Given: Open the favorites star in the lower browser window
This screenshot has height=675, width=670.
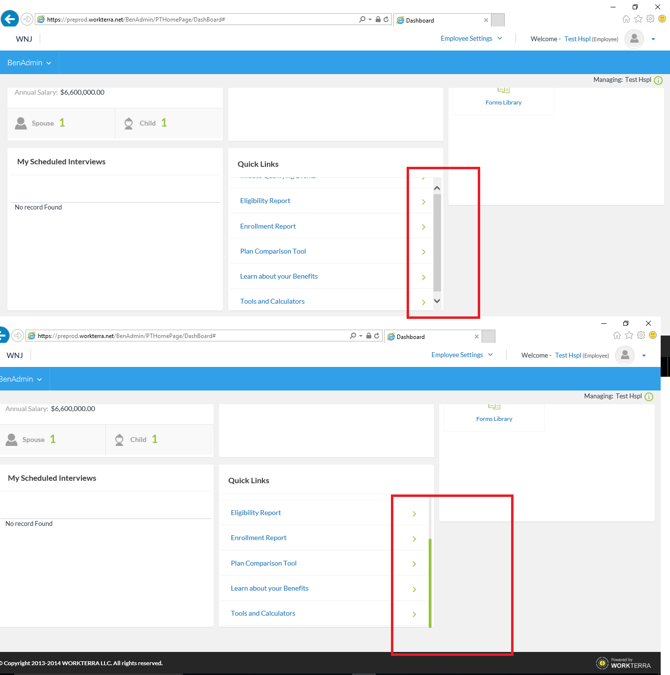Looking at the screenshot, I should 629,336.
